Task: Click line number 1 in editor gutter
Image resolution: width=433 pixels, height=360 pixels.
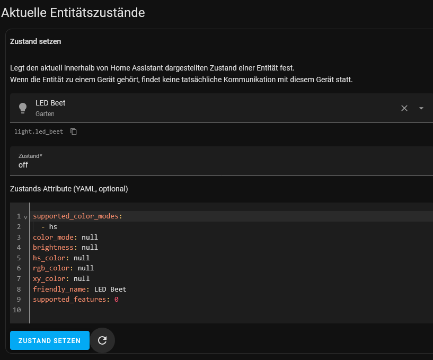Action: 19,216
